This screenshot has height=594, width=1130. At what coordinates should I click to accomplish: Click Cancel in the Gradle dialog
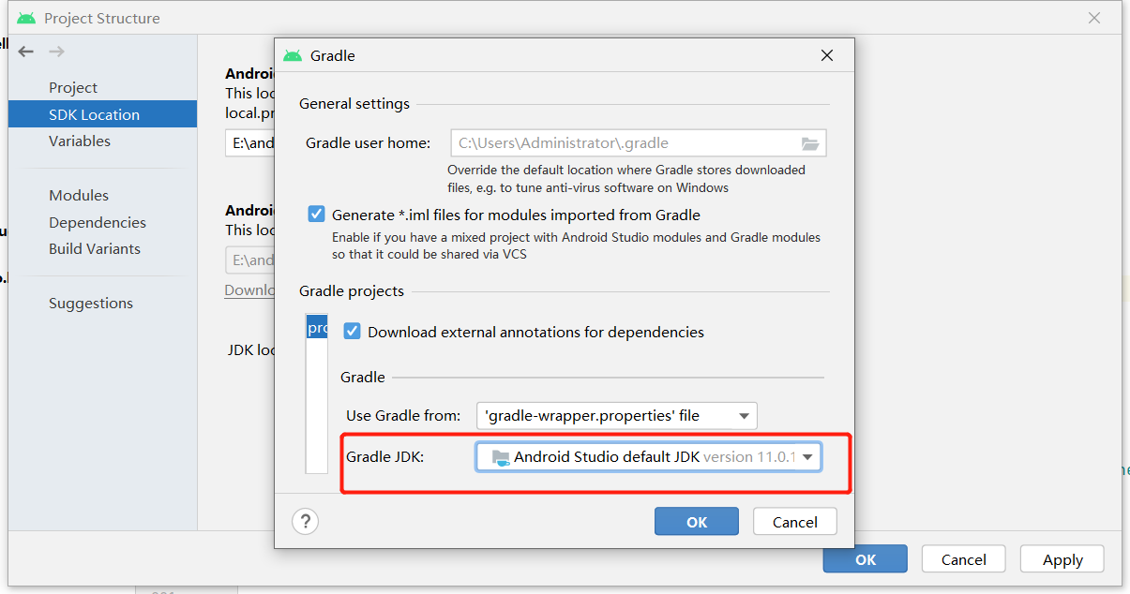pos(795,522)
